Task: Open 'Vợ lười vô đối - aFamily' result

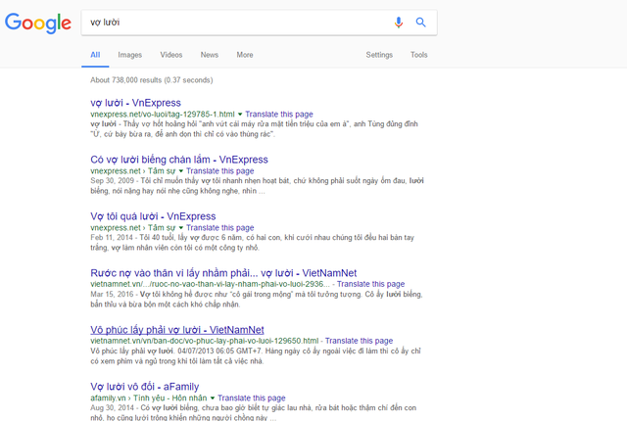Action: coord(145,387)
